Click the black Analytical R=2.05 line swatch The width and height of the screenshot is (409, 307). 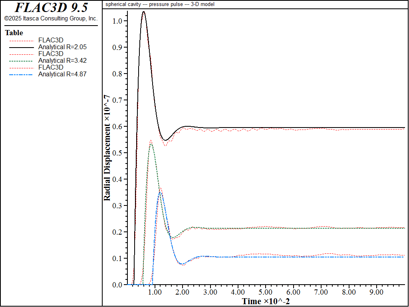click(x=22, y=47)
